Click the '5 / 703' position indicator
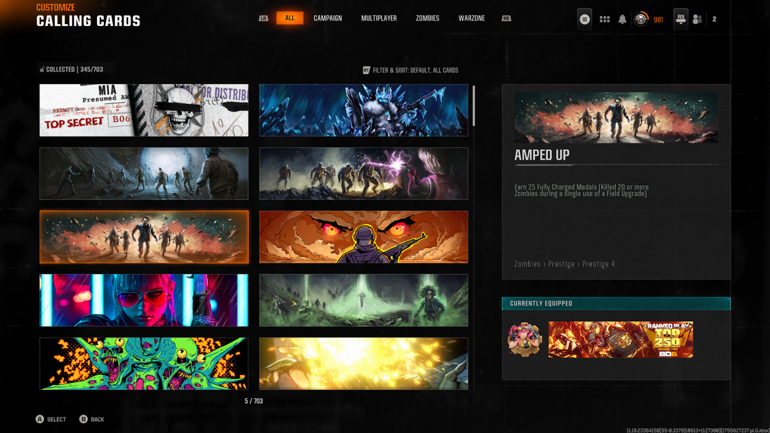This screenshot has width=770, height=433. click(254, 401)
